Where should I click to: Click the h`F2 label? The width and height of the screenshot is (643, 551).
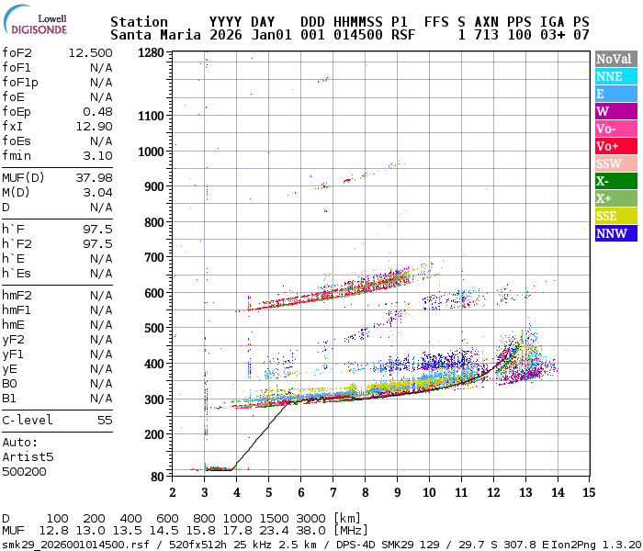coord(17,244)
